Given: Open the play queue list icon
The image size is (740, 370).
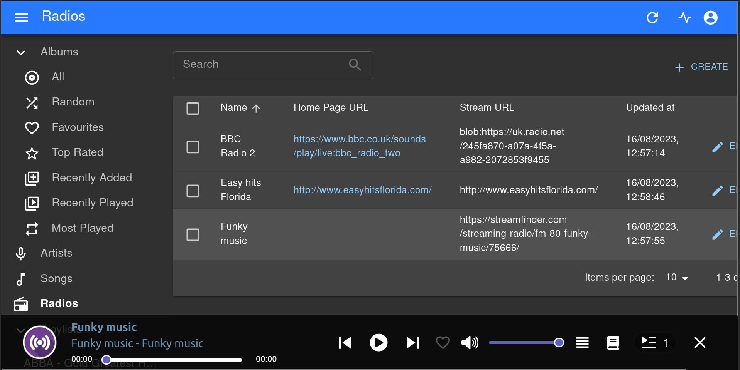Looking at the screenshot, I should 582,343.
